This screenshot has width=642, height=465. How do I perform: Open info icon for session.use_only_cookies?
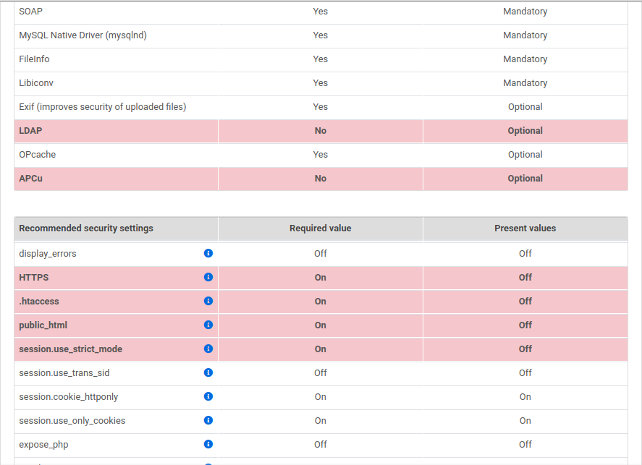coord(208,420)
